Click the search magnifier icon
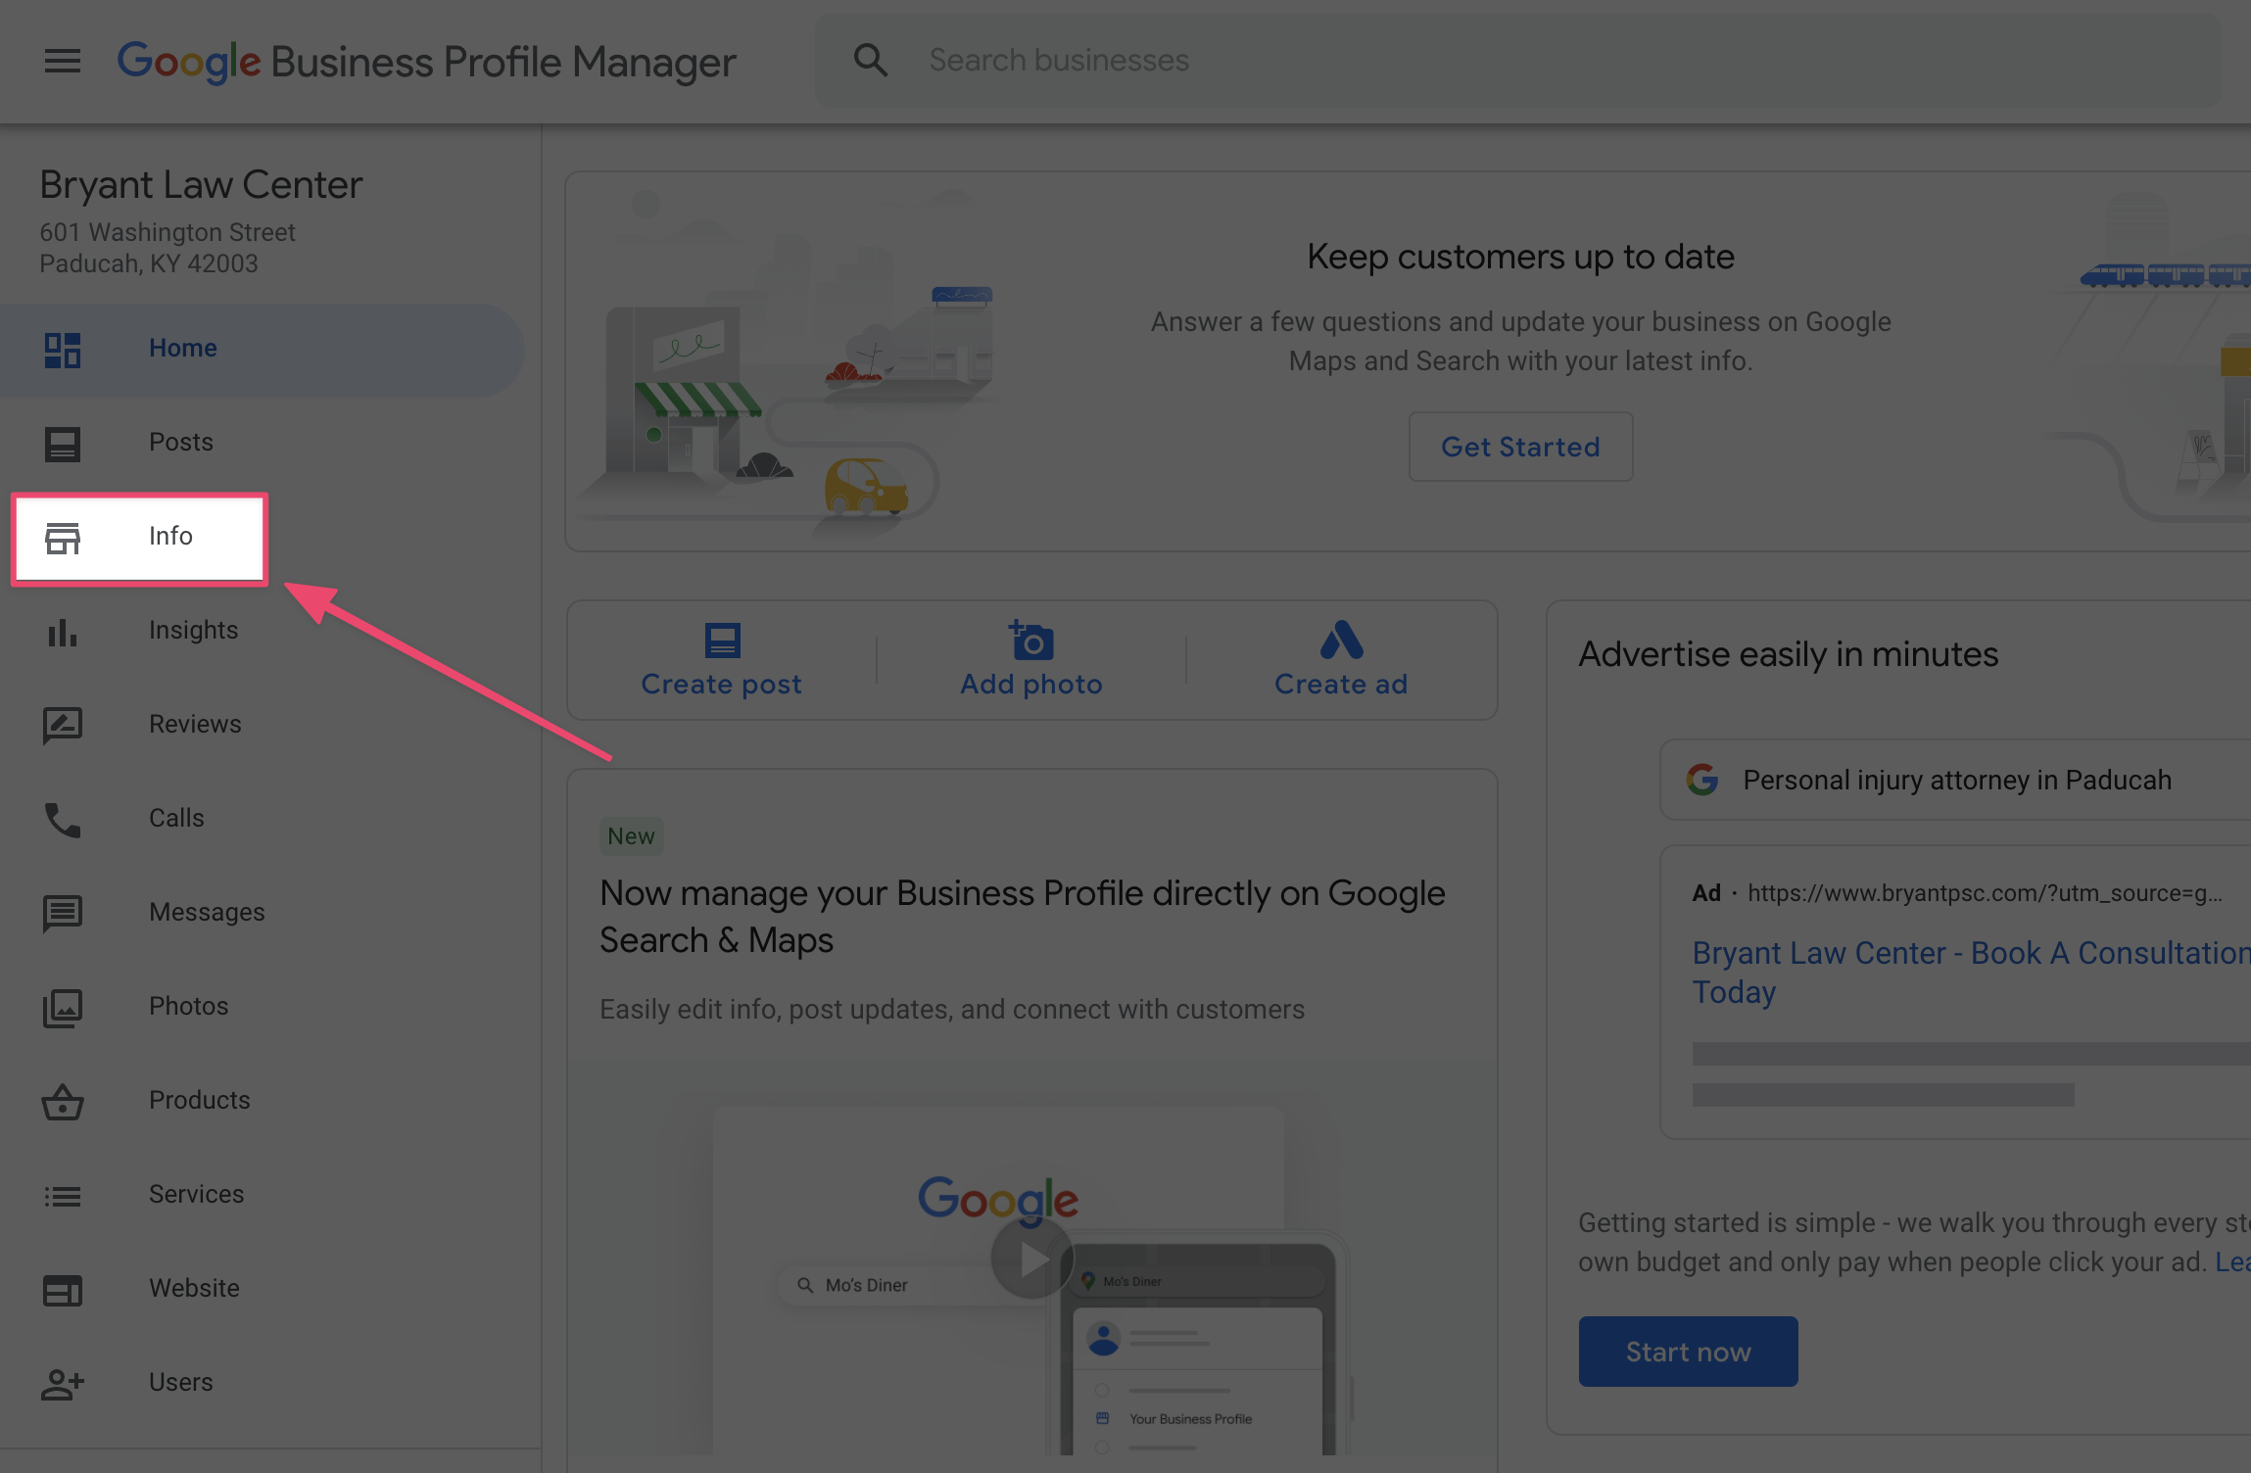This screenshot has width=2251, height=1473. 870,61
